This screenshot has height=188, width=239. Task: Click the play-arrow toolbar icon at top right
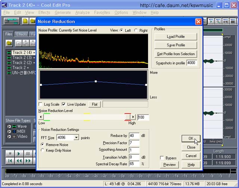click(211, 22)
